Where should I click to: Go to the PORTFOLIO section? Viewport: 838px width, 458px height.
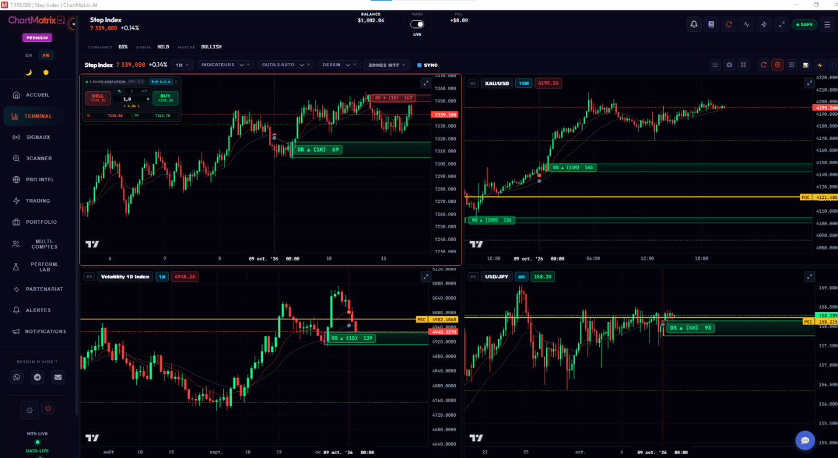[39, 222]
